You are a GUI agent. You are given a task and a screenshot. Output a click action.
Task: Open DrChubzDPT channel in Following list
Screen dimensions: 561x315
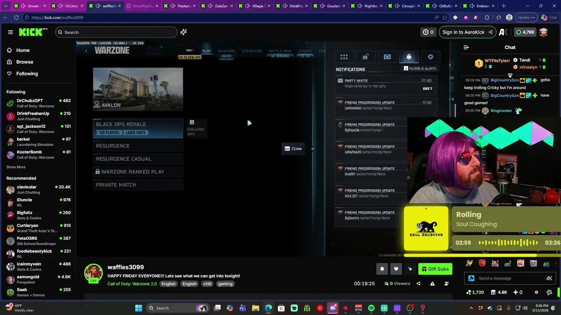(39, 103)
